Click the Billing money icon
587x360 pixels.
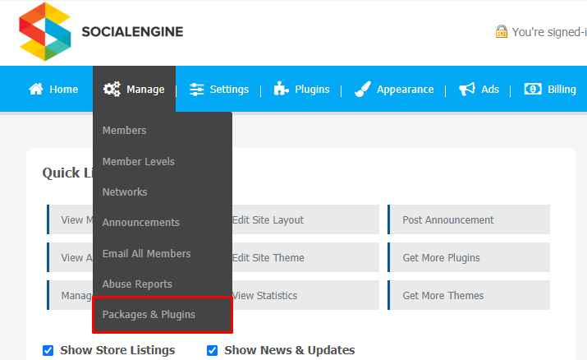point(533,90)
